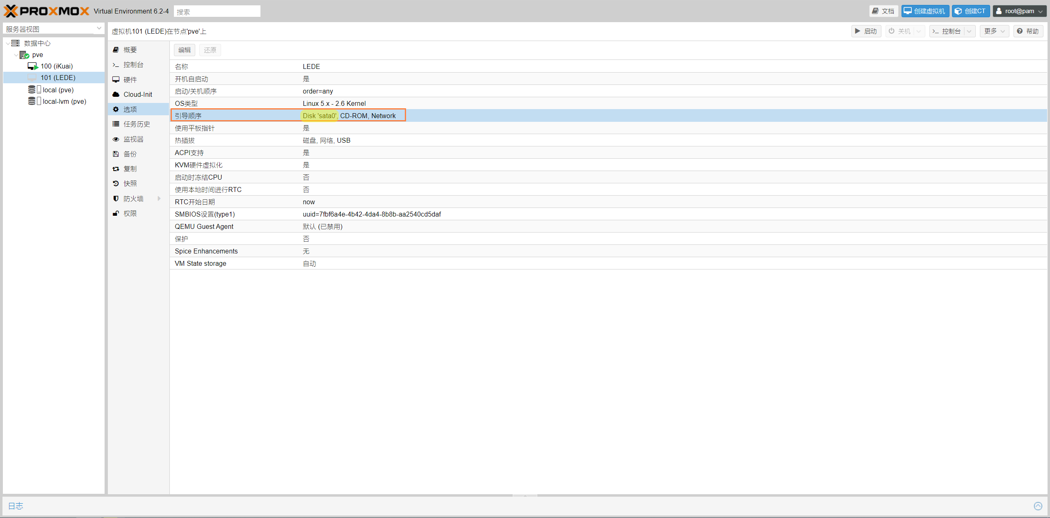Open the 更多 more dropdown menu
Screen dimensions: 1050x518
click(994, 31)
